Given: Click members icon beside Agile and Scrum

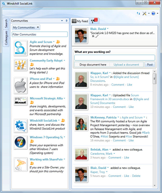Looking at the screenshot, I should pos(58,42).
